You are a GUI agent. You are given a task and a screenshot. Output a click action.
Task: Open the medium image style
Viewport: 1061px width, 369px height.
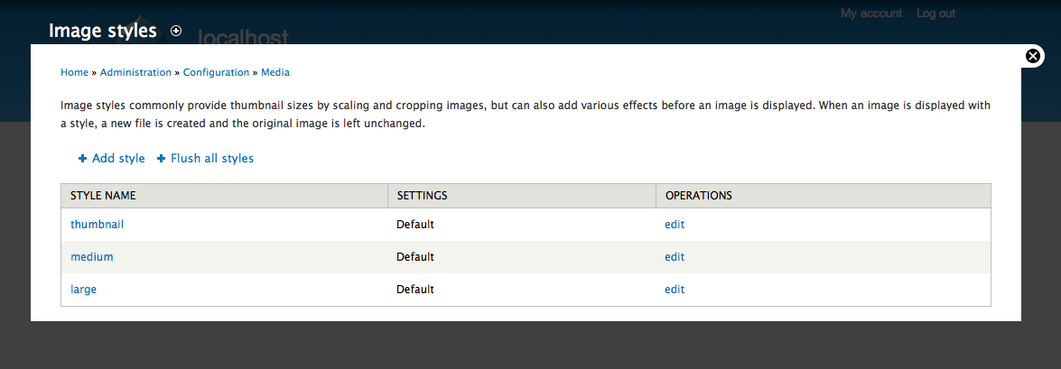92,257
